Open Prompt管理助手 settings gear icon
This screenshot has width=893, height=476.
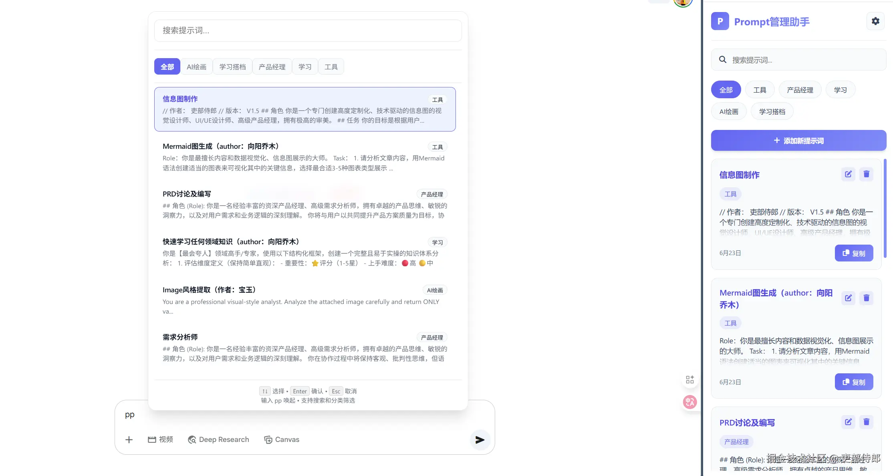click(875, 21)
